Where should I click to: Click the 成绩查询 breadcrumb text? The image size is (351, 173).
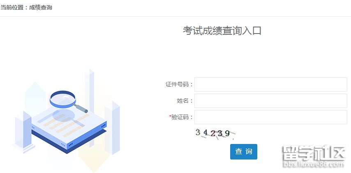pyautogui.click(x=41, y=7)
